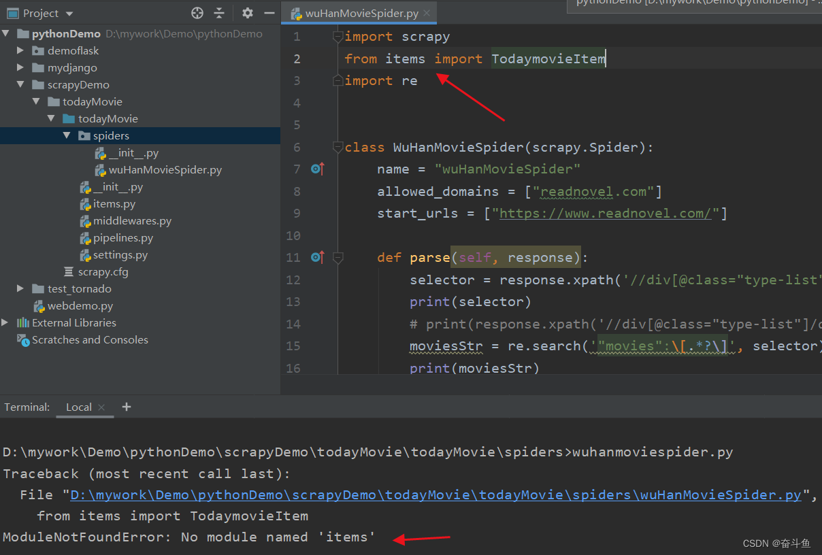The height and width of the screenshot is (555, 822).
Task: Click the pythonDemo root folder name
Action: pyautogui.click(x=67, y=34)
